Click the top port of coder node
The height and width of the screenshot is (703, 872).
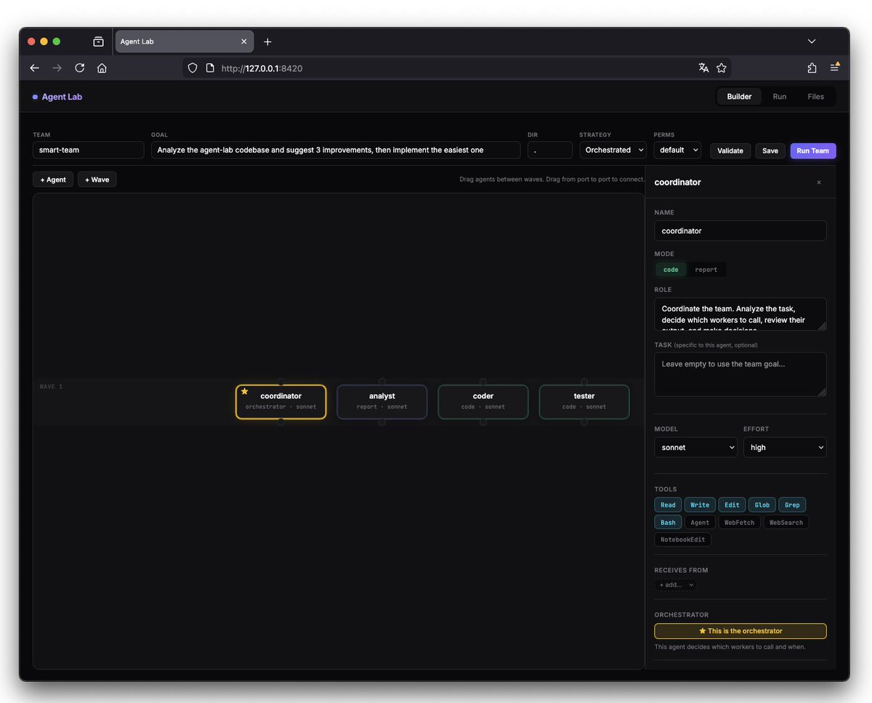pos(483,382)
